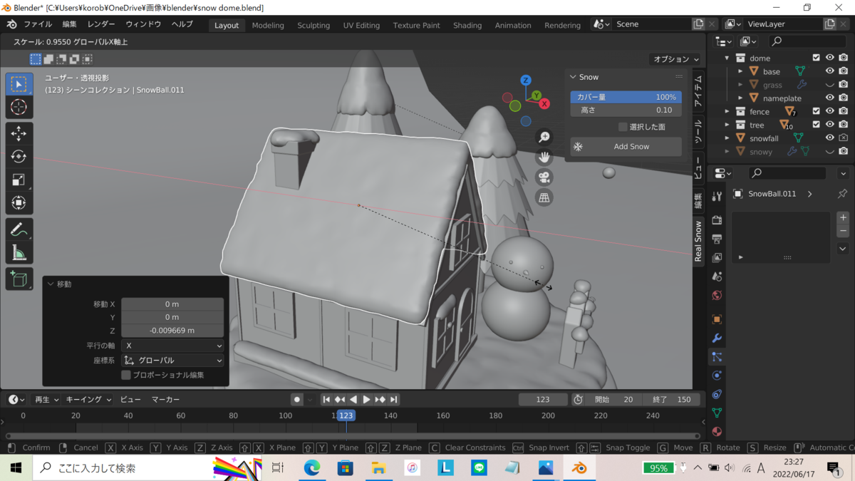This screenshot has height=481, width=855.
Task: Expand the fence collection
Action: pos(727,111)
